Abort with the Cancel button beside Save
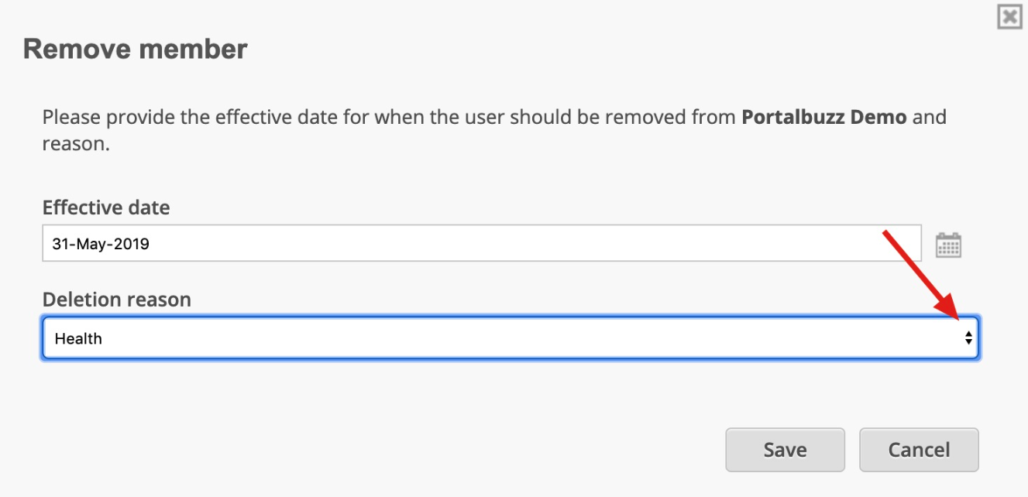The image size is (1028, 497). [x=919, y=450]
